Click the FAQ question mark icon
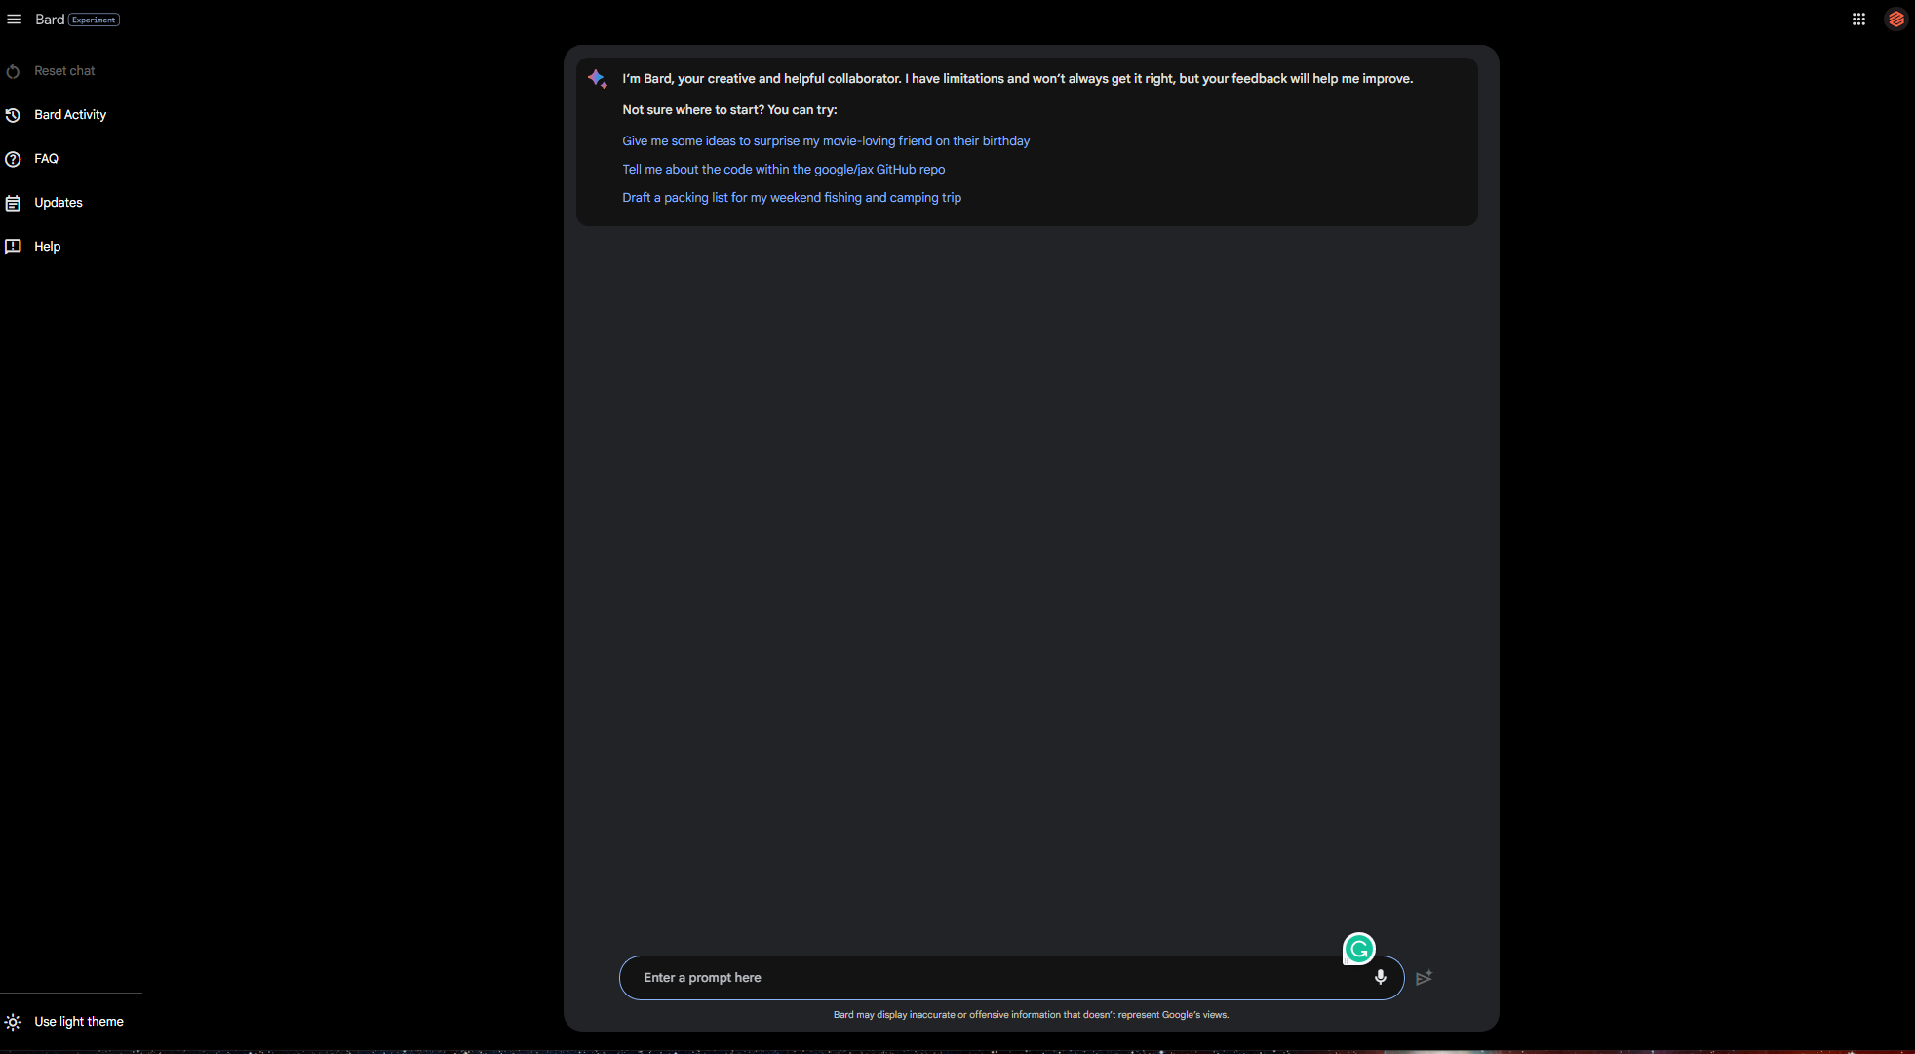Viewport: 1915px width, 1054px height. [13, 159]
